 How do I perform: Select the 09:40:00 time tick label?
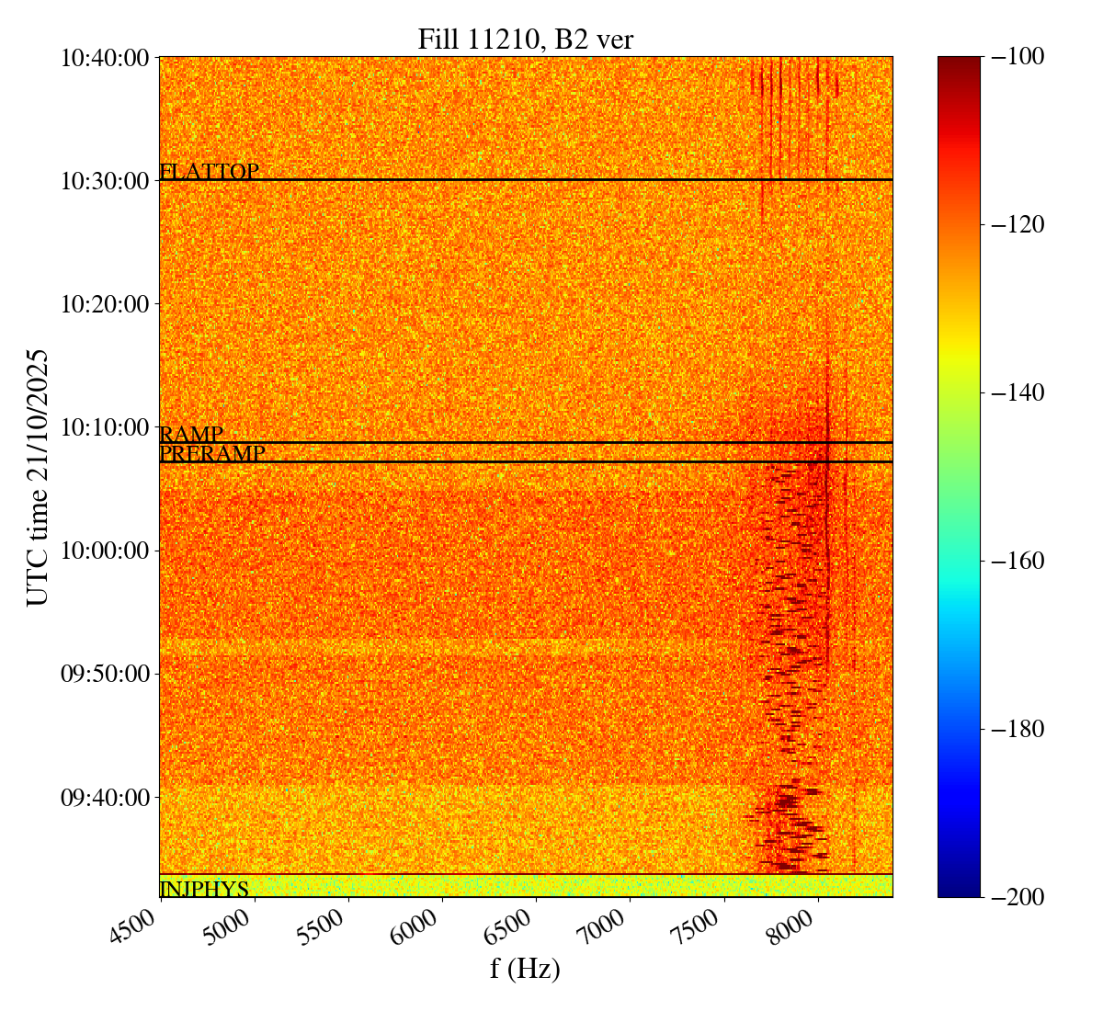(105, 797)
